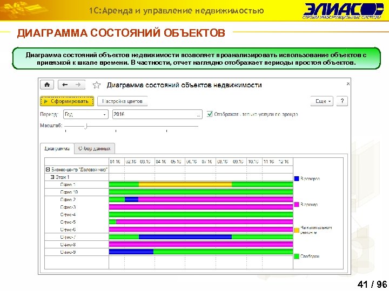Image resolution: width=389 pixels, height=291 pixels.
Task: Select the Офис-4 row label
Action: pos(68,214)
